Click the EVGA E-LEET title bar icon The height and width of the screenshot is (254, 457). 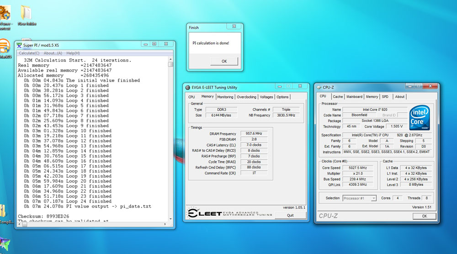tap(188, 87)
